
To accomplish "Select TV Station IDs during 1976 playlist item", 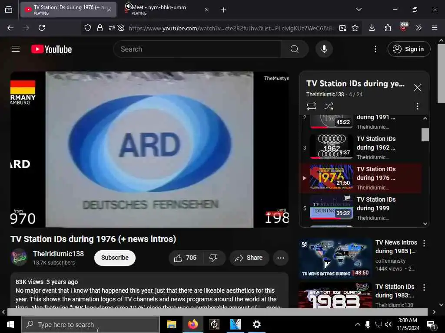I will point(360,178).
